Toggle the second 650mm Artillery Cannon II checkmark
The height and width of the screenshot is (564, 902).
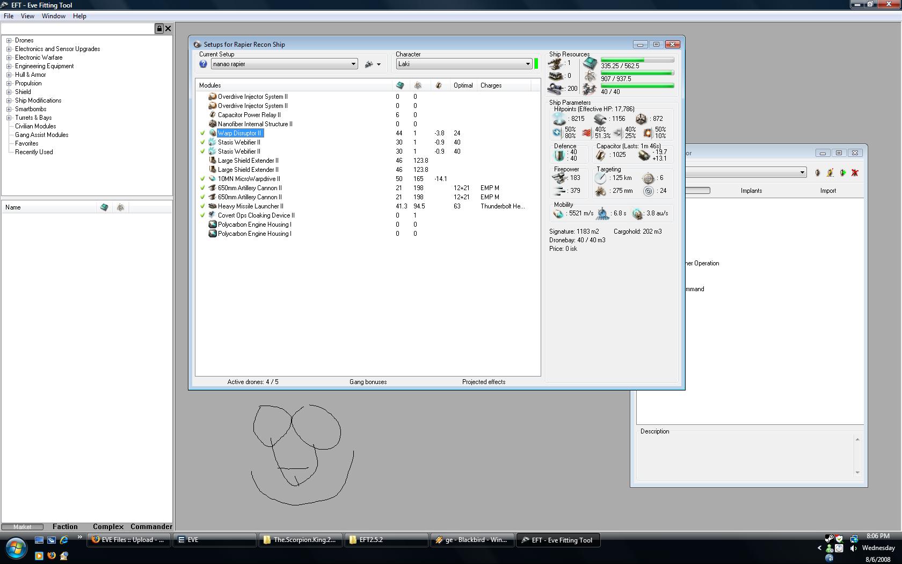[x=202, y=197]
